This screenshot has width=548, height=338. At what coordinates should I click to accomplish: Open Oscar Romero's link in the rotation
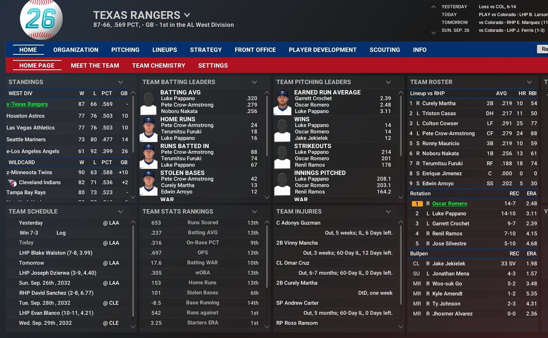(x=450, y=204)
